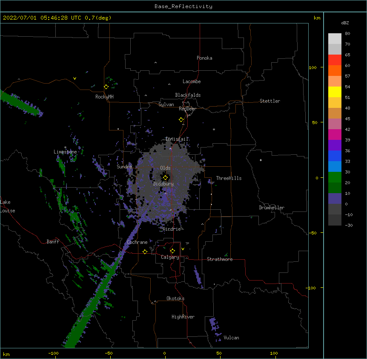
Task: Select the Calgary city label
Action: click(x=170, y=257)
